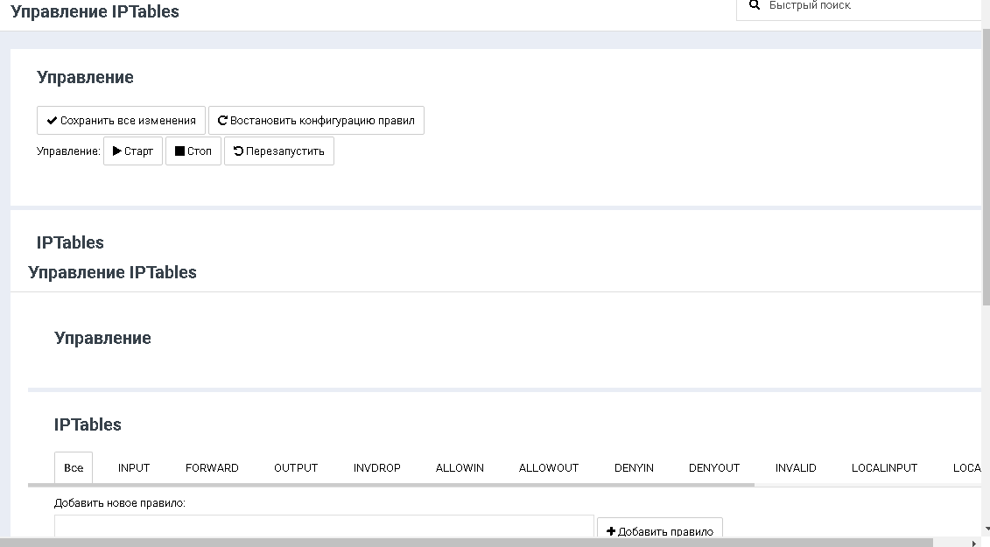
Task: Focus the Быстрый поиск search field
Action: tap(867, 6)
